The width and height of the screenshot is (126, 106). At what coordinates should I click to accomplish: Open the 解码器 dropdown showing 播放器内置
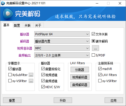tap(62, 41)
